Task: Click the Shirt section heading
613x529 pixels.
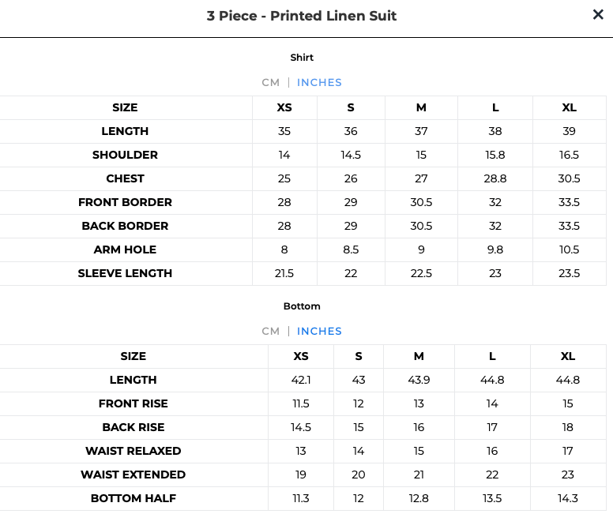Action: click(x=302, y=58)
